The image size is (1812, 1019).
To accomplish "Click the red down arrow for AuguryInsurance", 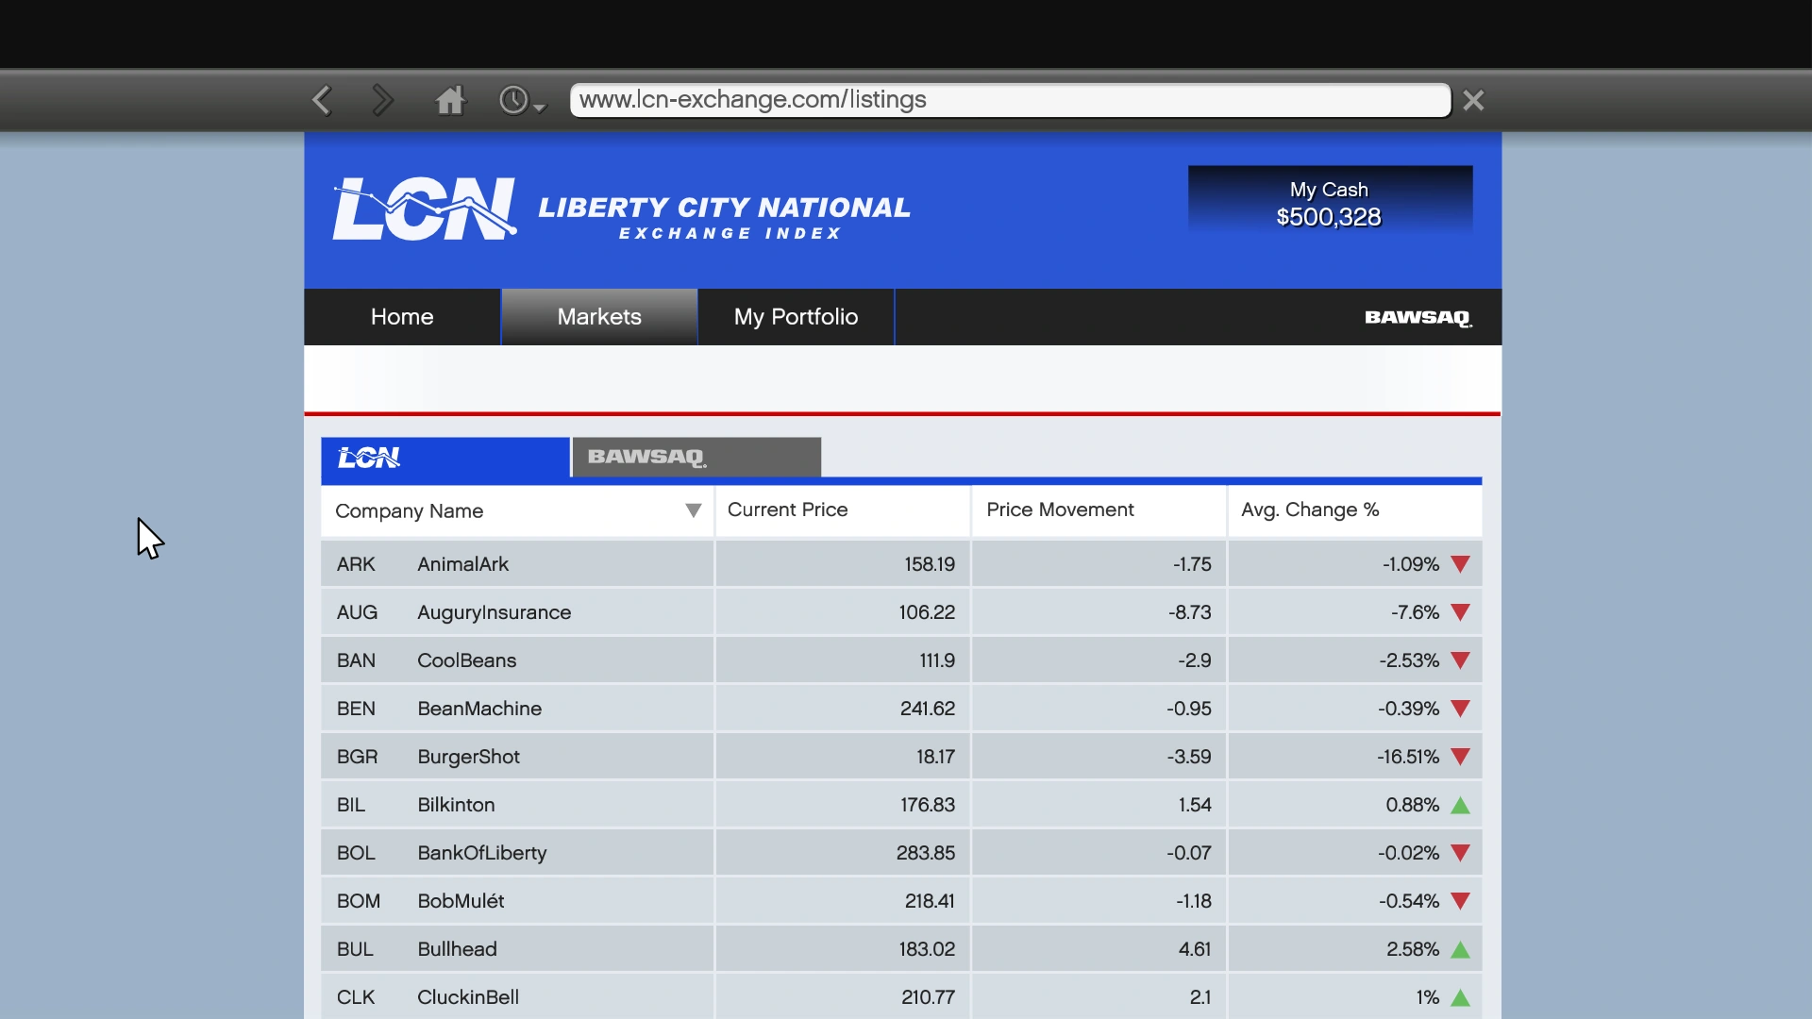I will 1460,612.
